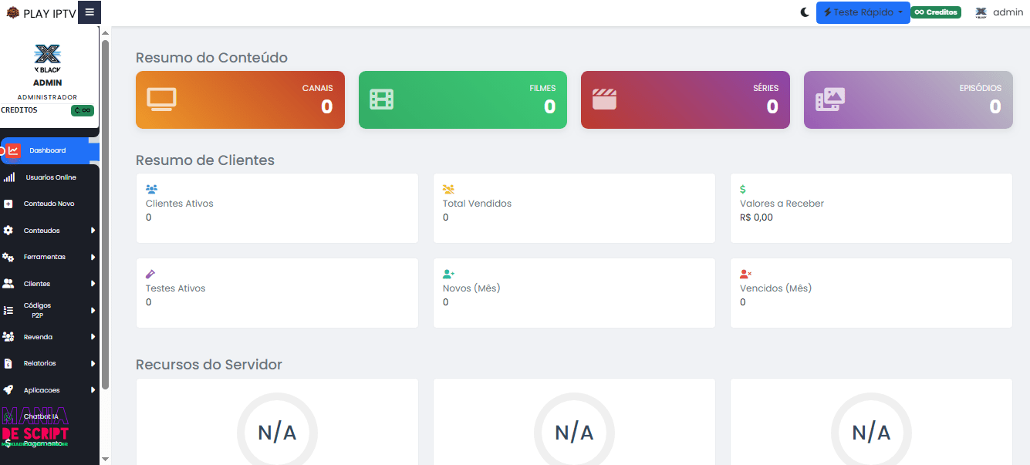Click the sidebar scrollbar down arrow
Viewport: 1030px width, 465px height.
point(106,459)
